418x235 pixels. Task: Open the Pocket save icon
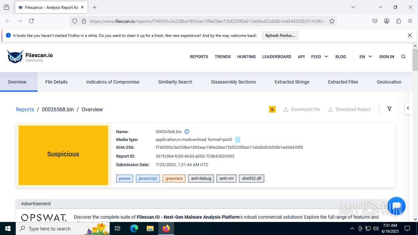coord(375,21)
